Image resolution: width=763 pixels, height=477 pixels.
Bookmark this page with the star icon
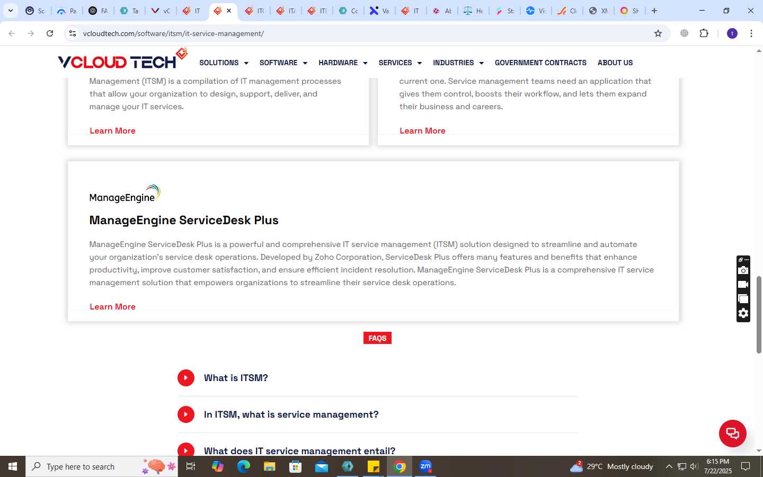658,33
